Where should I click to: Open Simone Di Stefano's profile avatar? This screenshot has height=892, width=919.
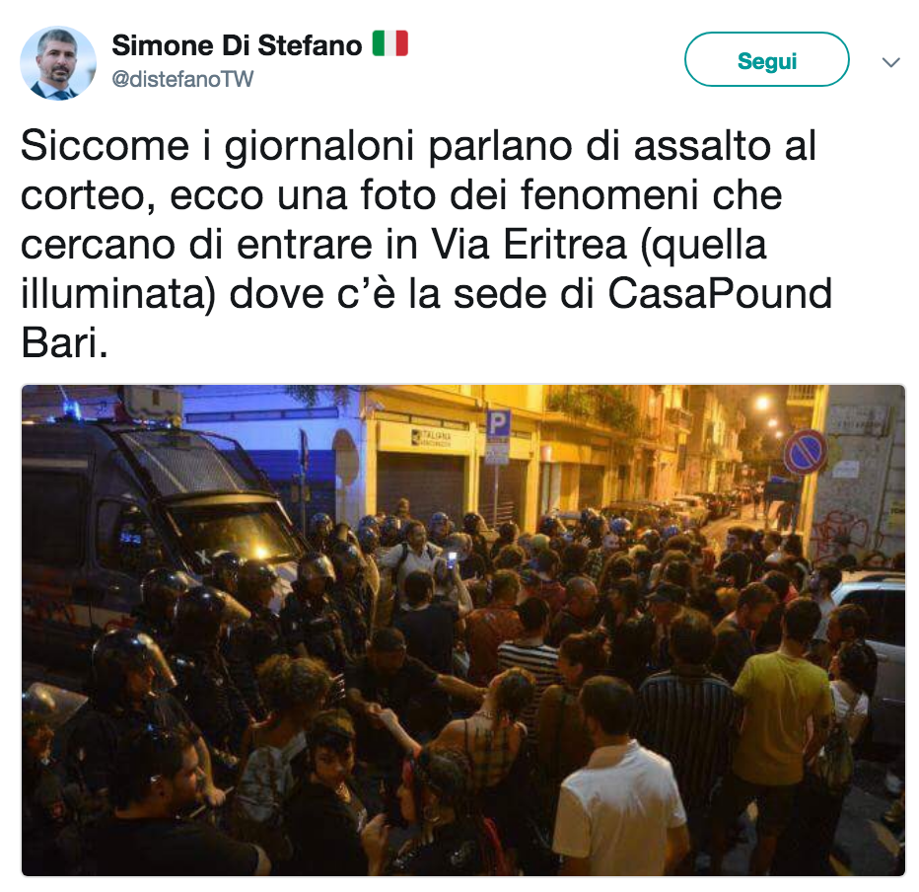tap(57, 62)
